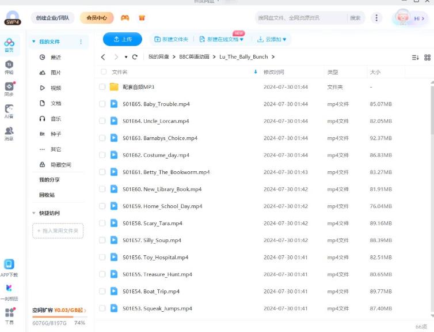Viewport: 434px width, 332px height.
Task: Open the Transfer icon in left sidebar
Action: coord(9,67)
